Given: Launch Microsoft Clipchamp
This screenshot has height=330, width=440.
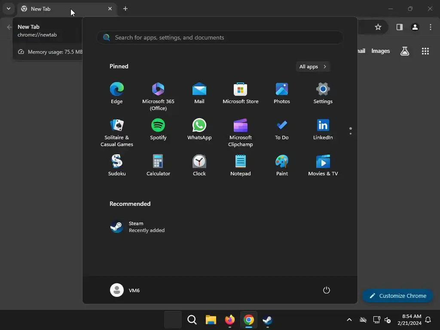Looking at the screenshot, I should 241,132.
